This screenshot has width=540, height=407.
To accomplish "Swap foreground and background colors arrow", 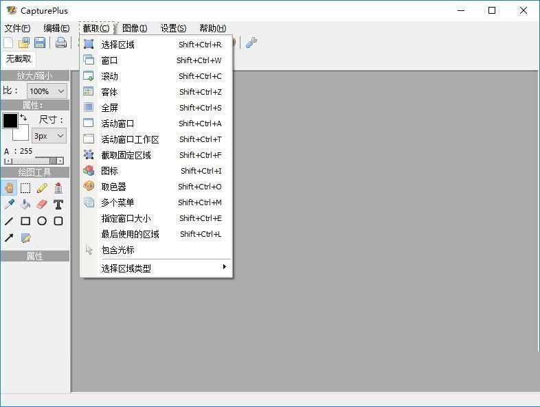I will point(23,117).
